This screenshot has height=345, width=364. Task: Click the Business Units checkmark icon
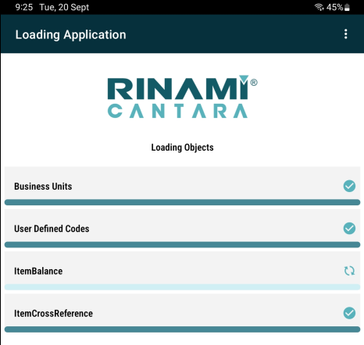click(x=349, y=186)
